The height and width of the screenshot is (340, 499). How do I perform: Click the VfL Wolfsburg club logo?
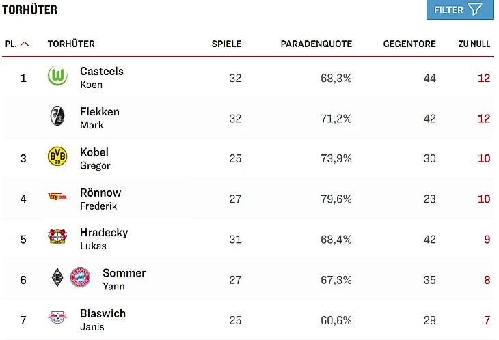57,76
